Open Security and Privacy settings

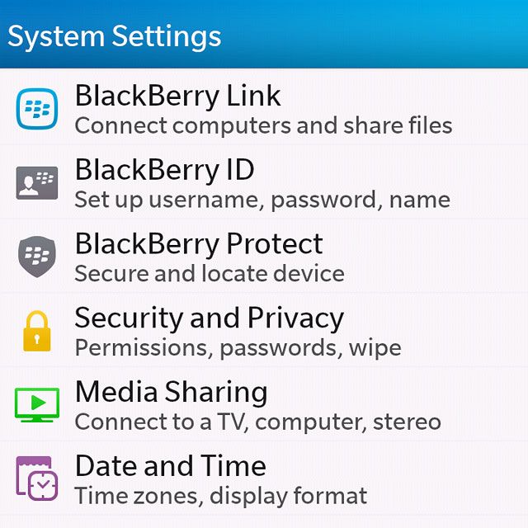click(x=264, y=331)
